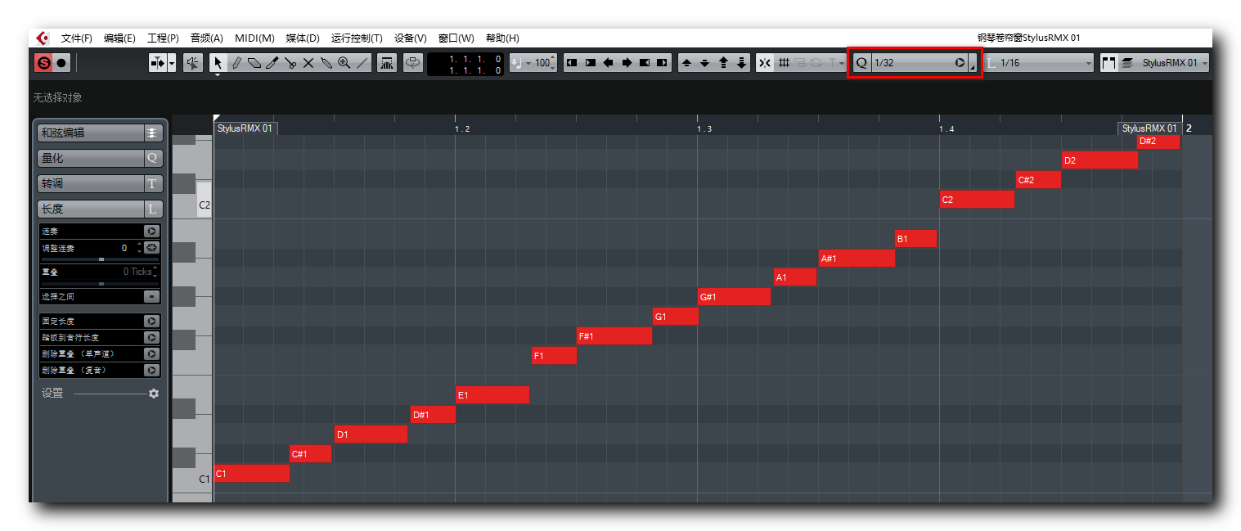Open the MIDI(M) menu
The height and width of the screenshot is (531, 1241).
(254, 38)
